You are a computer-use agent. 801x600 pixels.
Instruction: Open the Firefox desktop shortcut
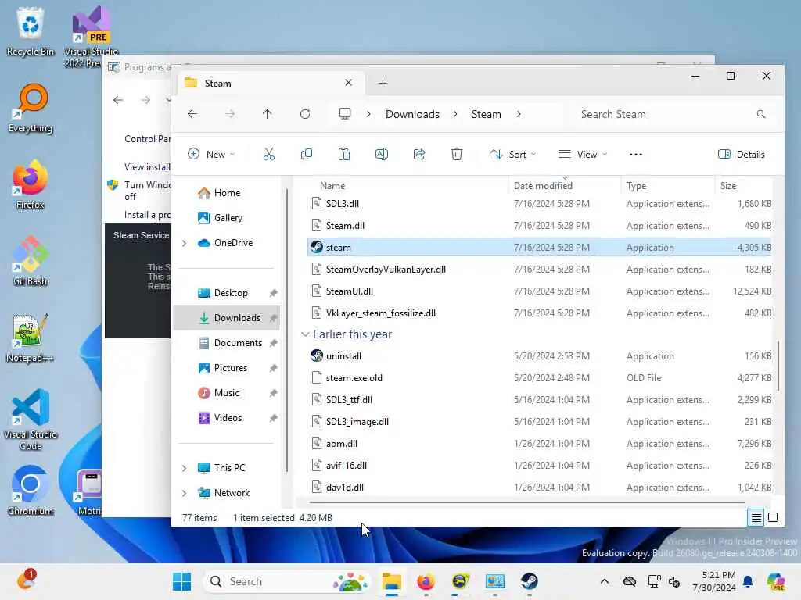tap(31, 184)
